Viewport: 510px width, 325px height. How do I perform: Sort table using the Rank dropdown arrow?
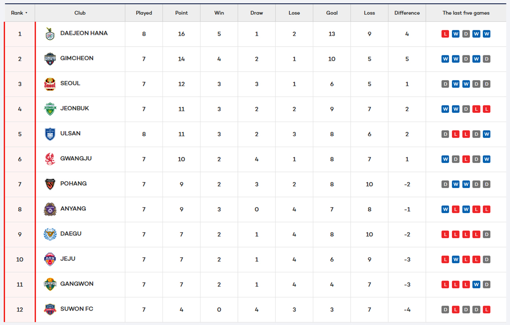[x=26, y=13]
